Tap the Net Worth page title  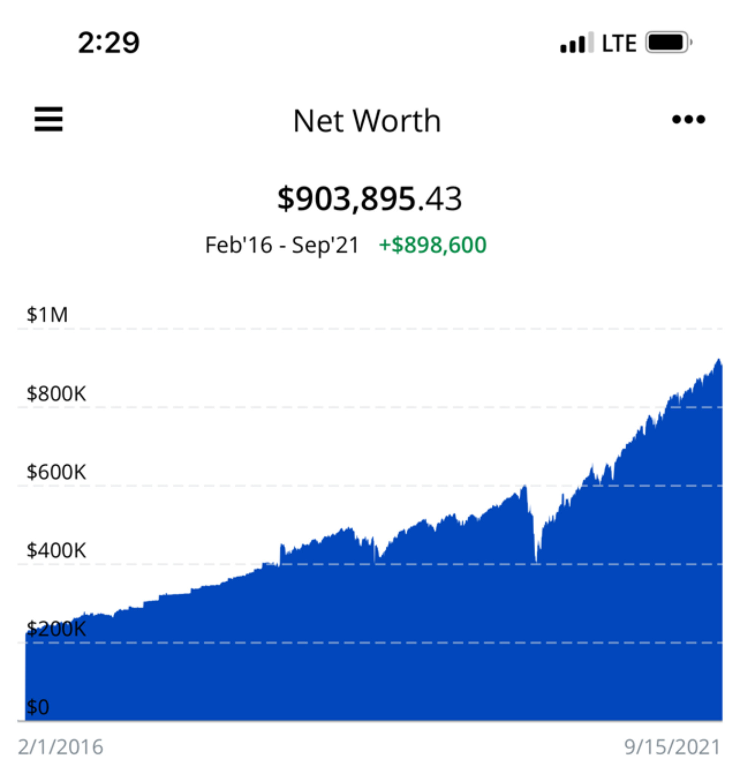(367, 121)
